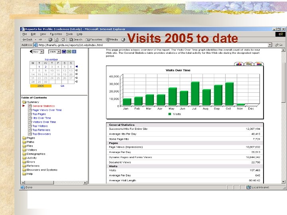
Task: Click the report pane vertical scrollbar
Action: coord(283,82)
